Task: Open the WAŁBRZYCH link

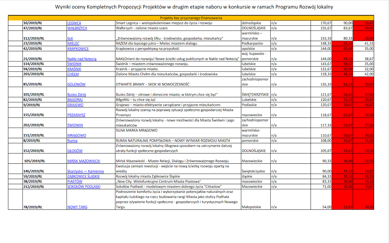Action: [77, 28]
